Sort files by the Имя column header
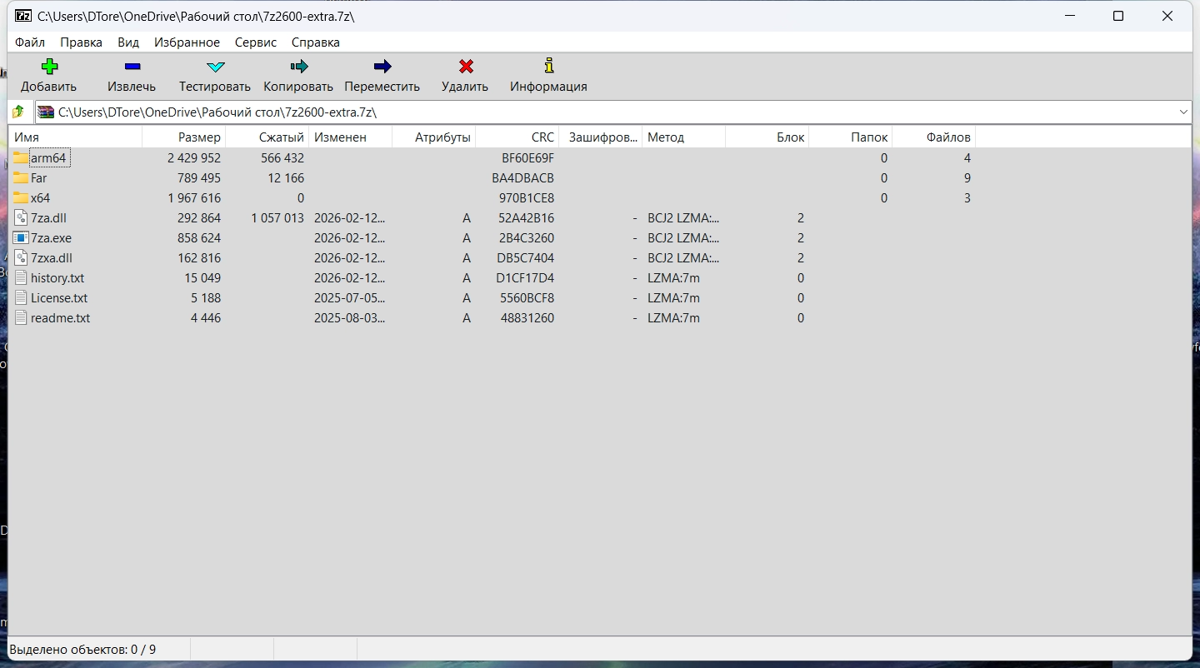This screenshot has height=668, width=1200. (75, 137)
